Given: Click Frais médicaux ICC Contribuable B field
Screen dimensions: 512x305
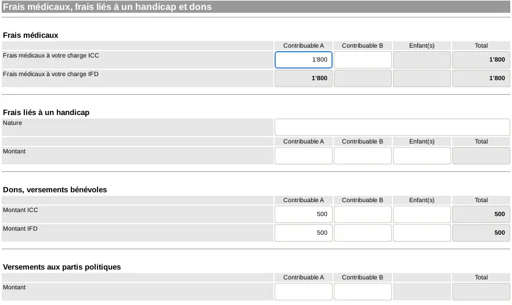Looking at the screenshot, I should [x=362, y=59].
